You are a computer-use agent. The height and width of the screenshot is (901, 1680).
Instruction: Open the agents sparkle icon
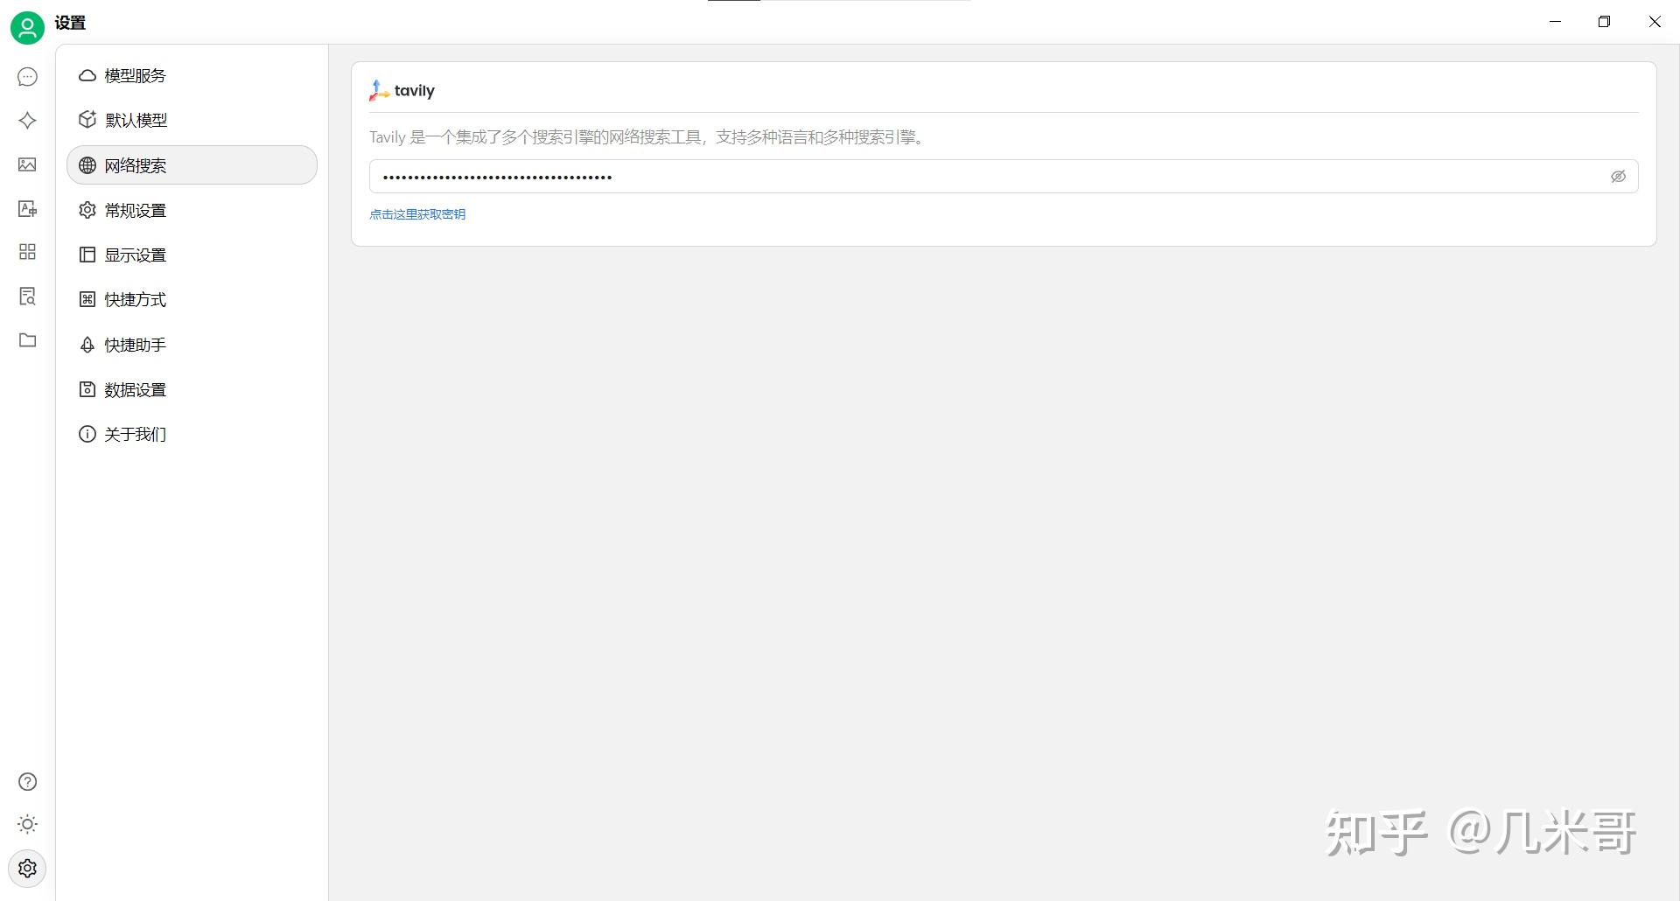click(27, 121)
